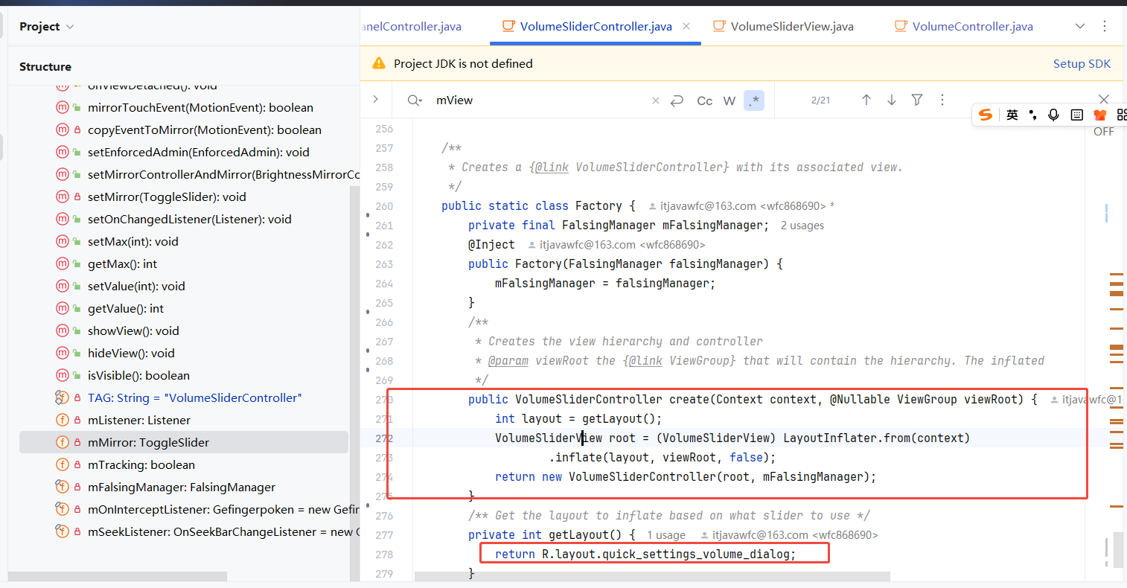This screenshot has height=588, width=1127.
Task: Click the 2/21 match counter
Action: 820,100
